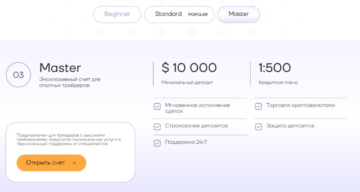Toggle the Защита депозитов checkbox
Viewport: 360px width, 192px height.
point(258,127)
